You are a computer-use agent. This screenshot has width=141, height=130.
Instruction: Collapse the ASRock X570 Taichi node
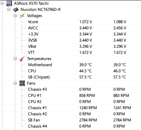tap(2, 3)
